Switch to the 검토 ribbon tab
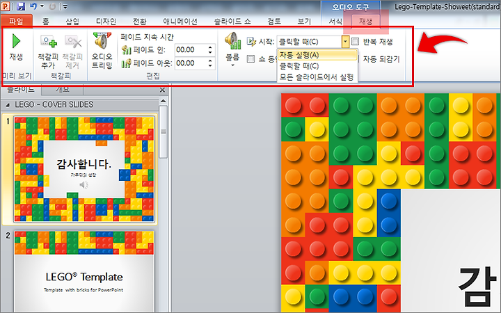The height and width of the screenshot is (313, 501). 274,22
